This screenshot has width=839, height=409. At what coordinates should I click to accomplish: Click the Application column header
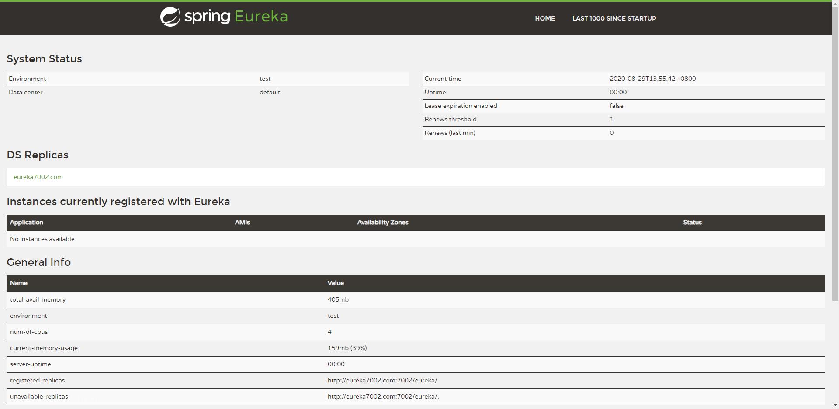coord(27,223)
